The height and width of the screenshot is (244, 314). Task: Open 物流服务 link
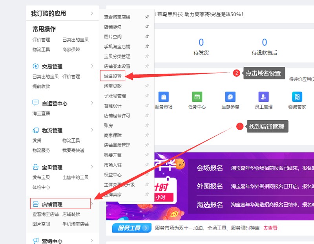41,150
